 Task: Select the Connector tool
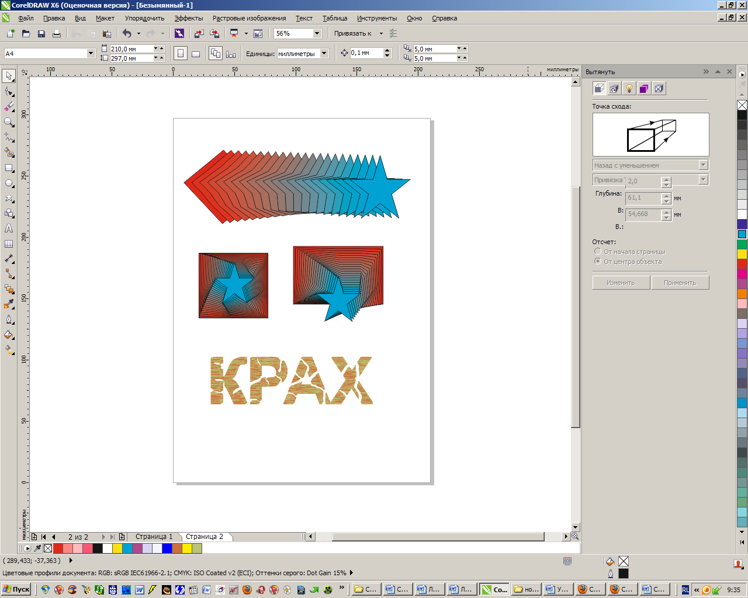pyautogui.click(x=9, y=274)
